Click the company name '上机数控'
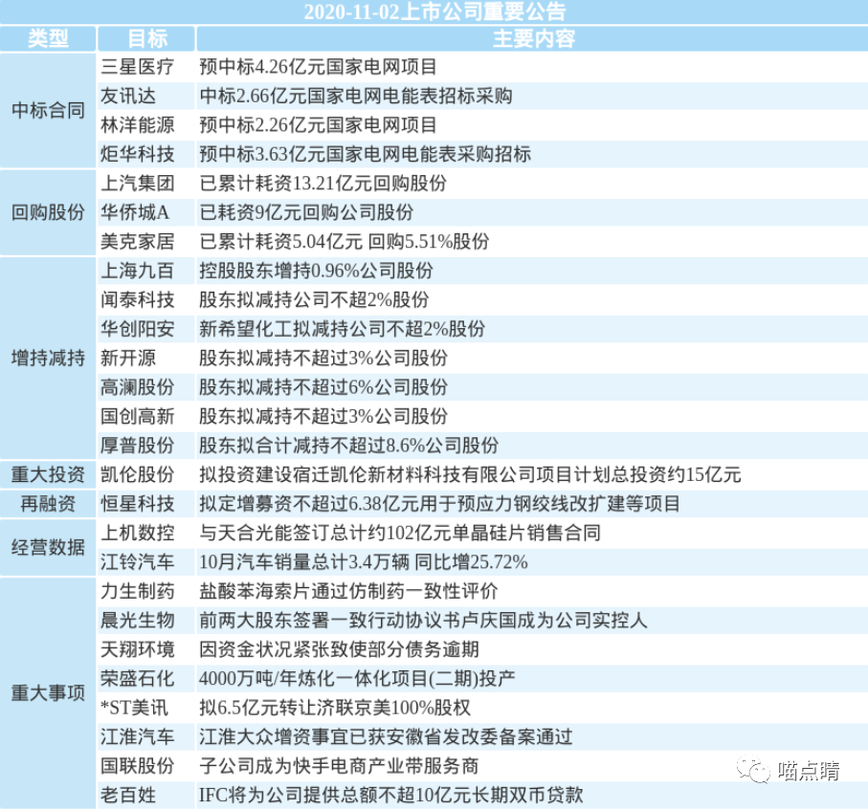Screen dimensions: 868x809 click(x=137, y=533)
